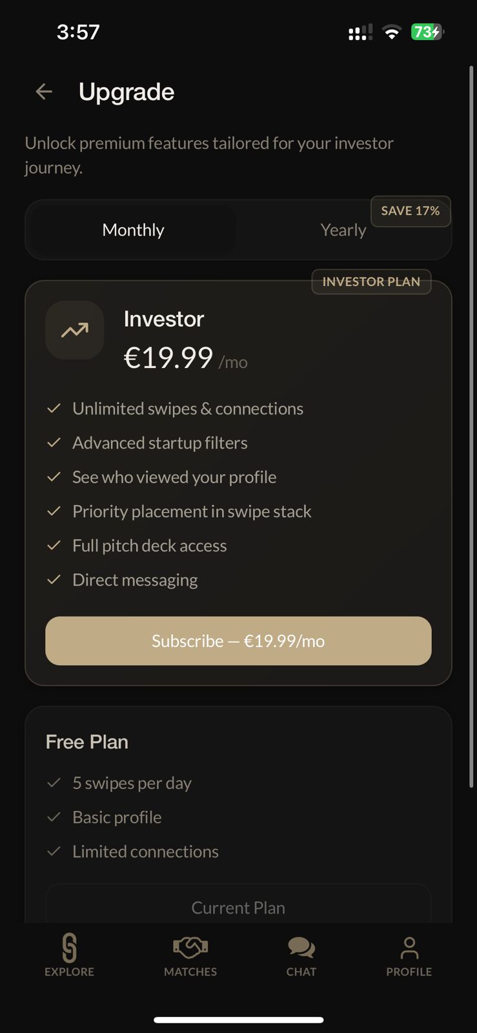Viewport: 477px width, 1033px height.
Task: Open the Explore tab icon
Action: click(68, 949)
